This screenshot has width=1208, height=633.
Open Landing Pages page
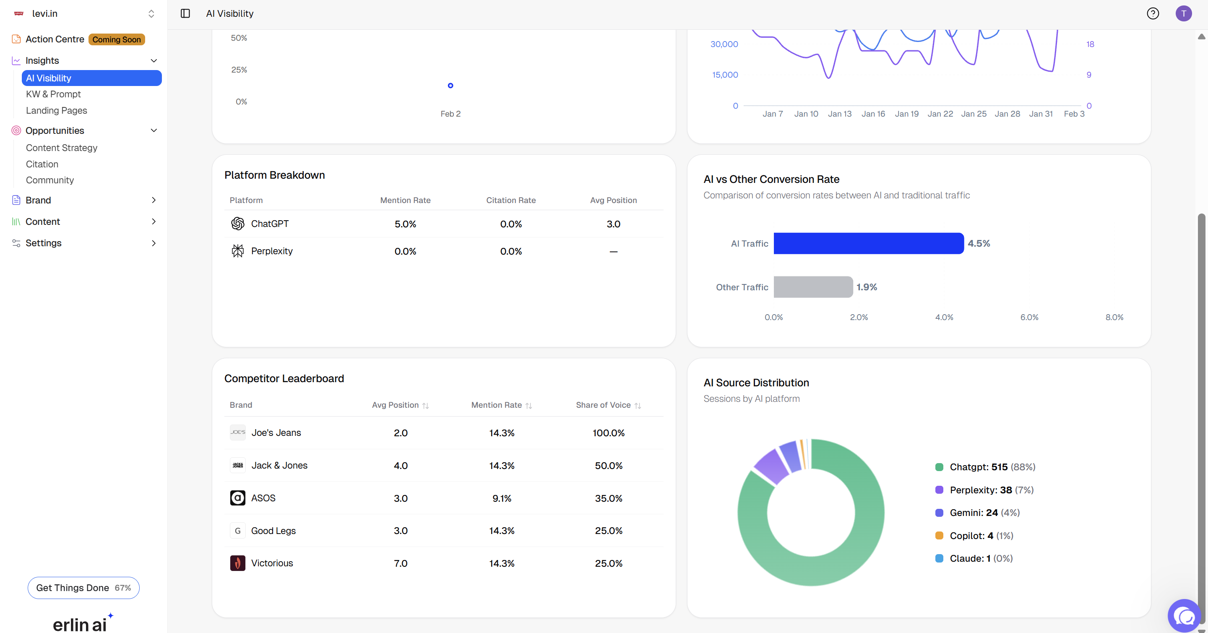coord(56,111)
